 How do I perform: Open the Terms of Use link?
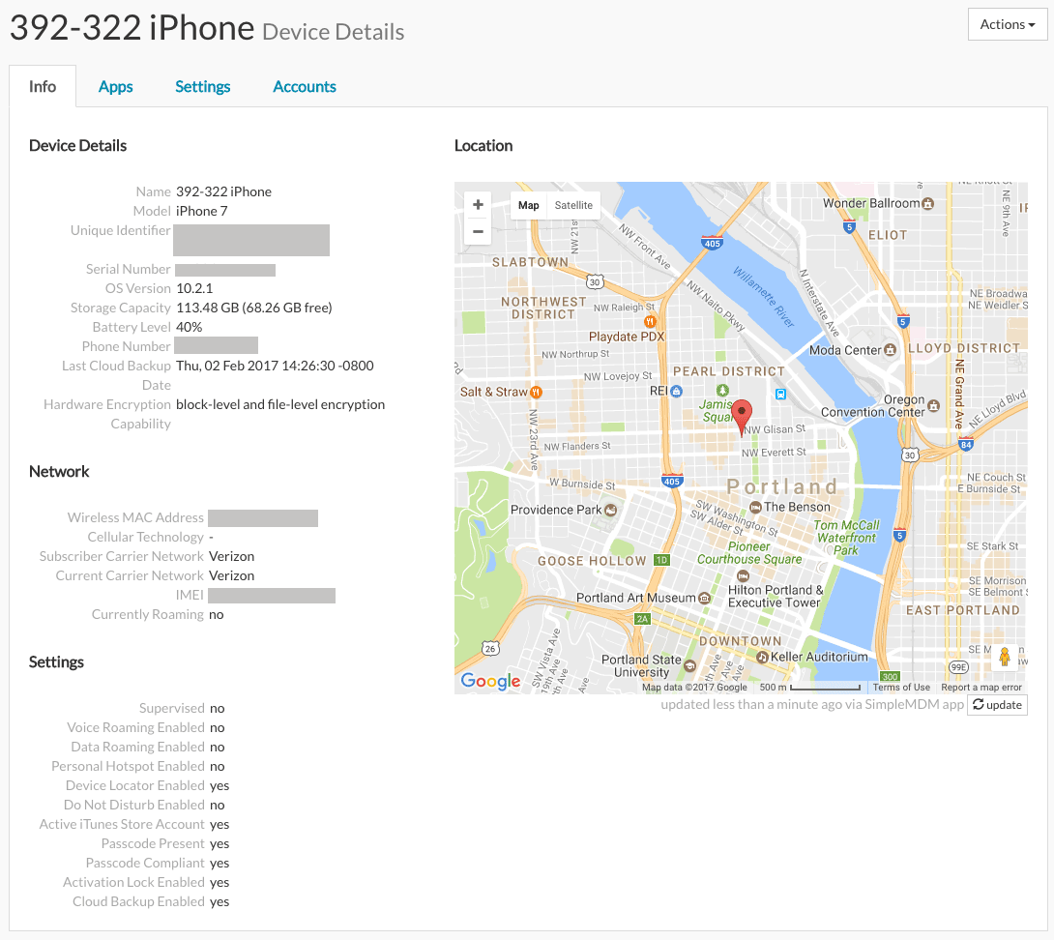coord(901,688)
